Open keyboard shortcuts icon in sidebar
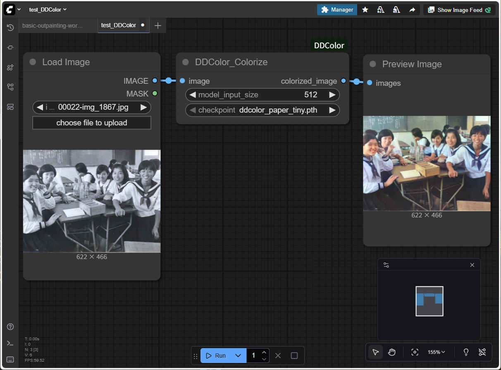 point(10,359)
